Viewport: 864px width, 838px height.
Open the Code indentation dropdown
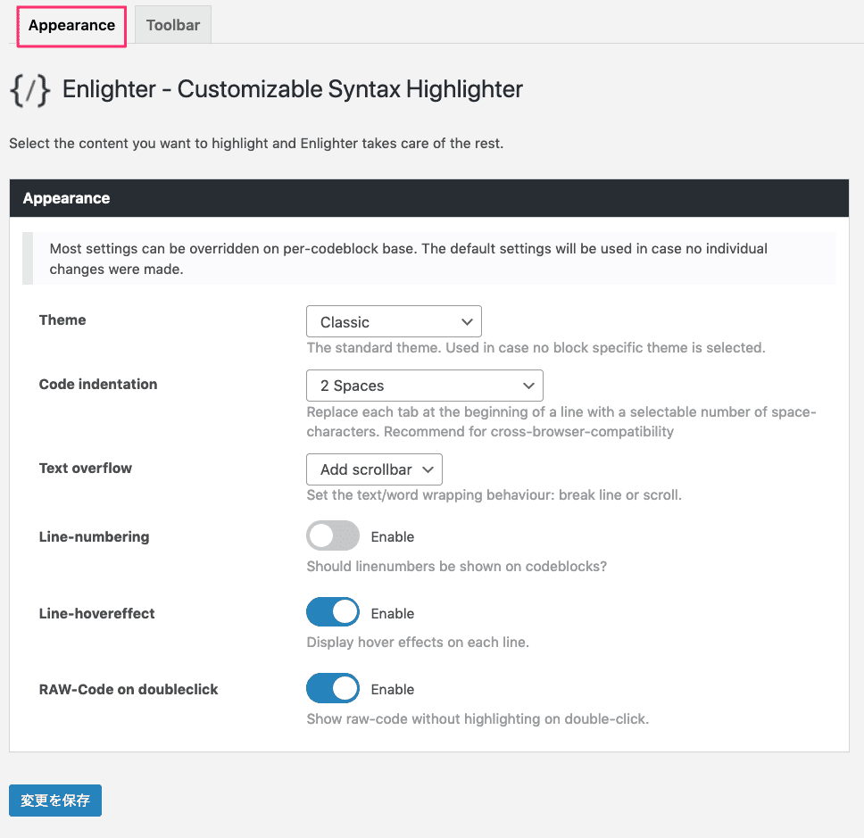[424, 386]
